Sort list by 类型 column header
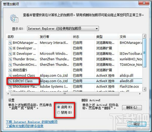Image resolution: width=152 pixels, height=132 pixels. pyautogui.click(x=106, y=37)
